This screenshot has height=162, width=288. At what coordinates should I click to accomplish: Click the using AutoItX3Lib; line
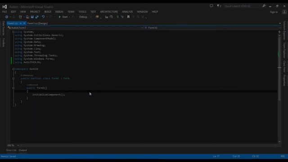point(28,62)
